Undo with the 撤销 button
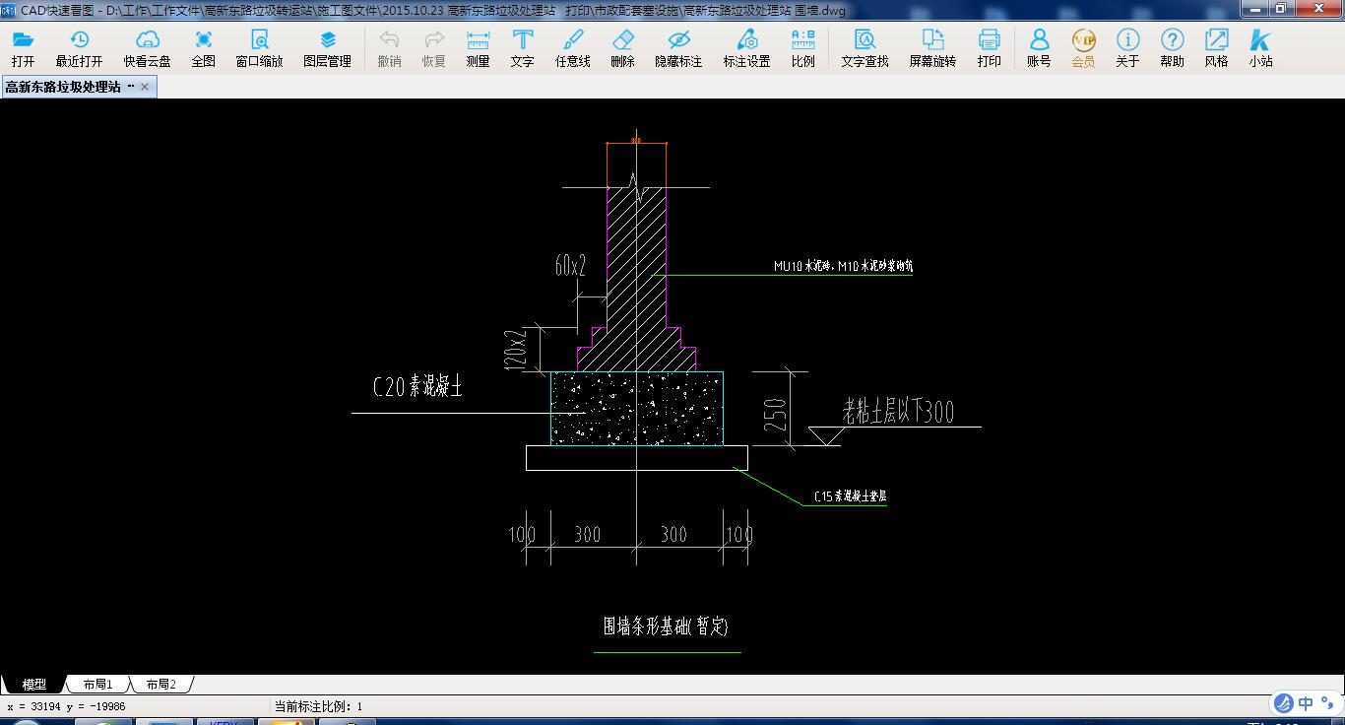This screenshot has height=725, width=1345. click(389, 47)
